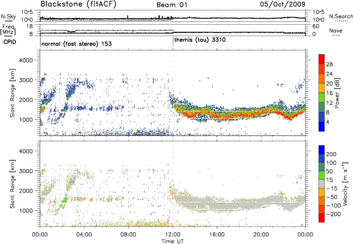This screenshot has width=353, height=244.
Task: Click the '60' tick on Nave axis
Action: pos(316,26)
